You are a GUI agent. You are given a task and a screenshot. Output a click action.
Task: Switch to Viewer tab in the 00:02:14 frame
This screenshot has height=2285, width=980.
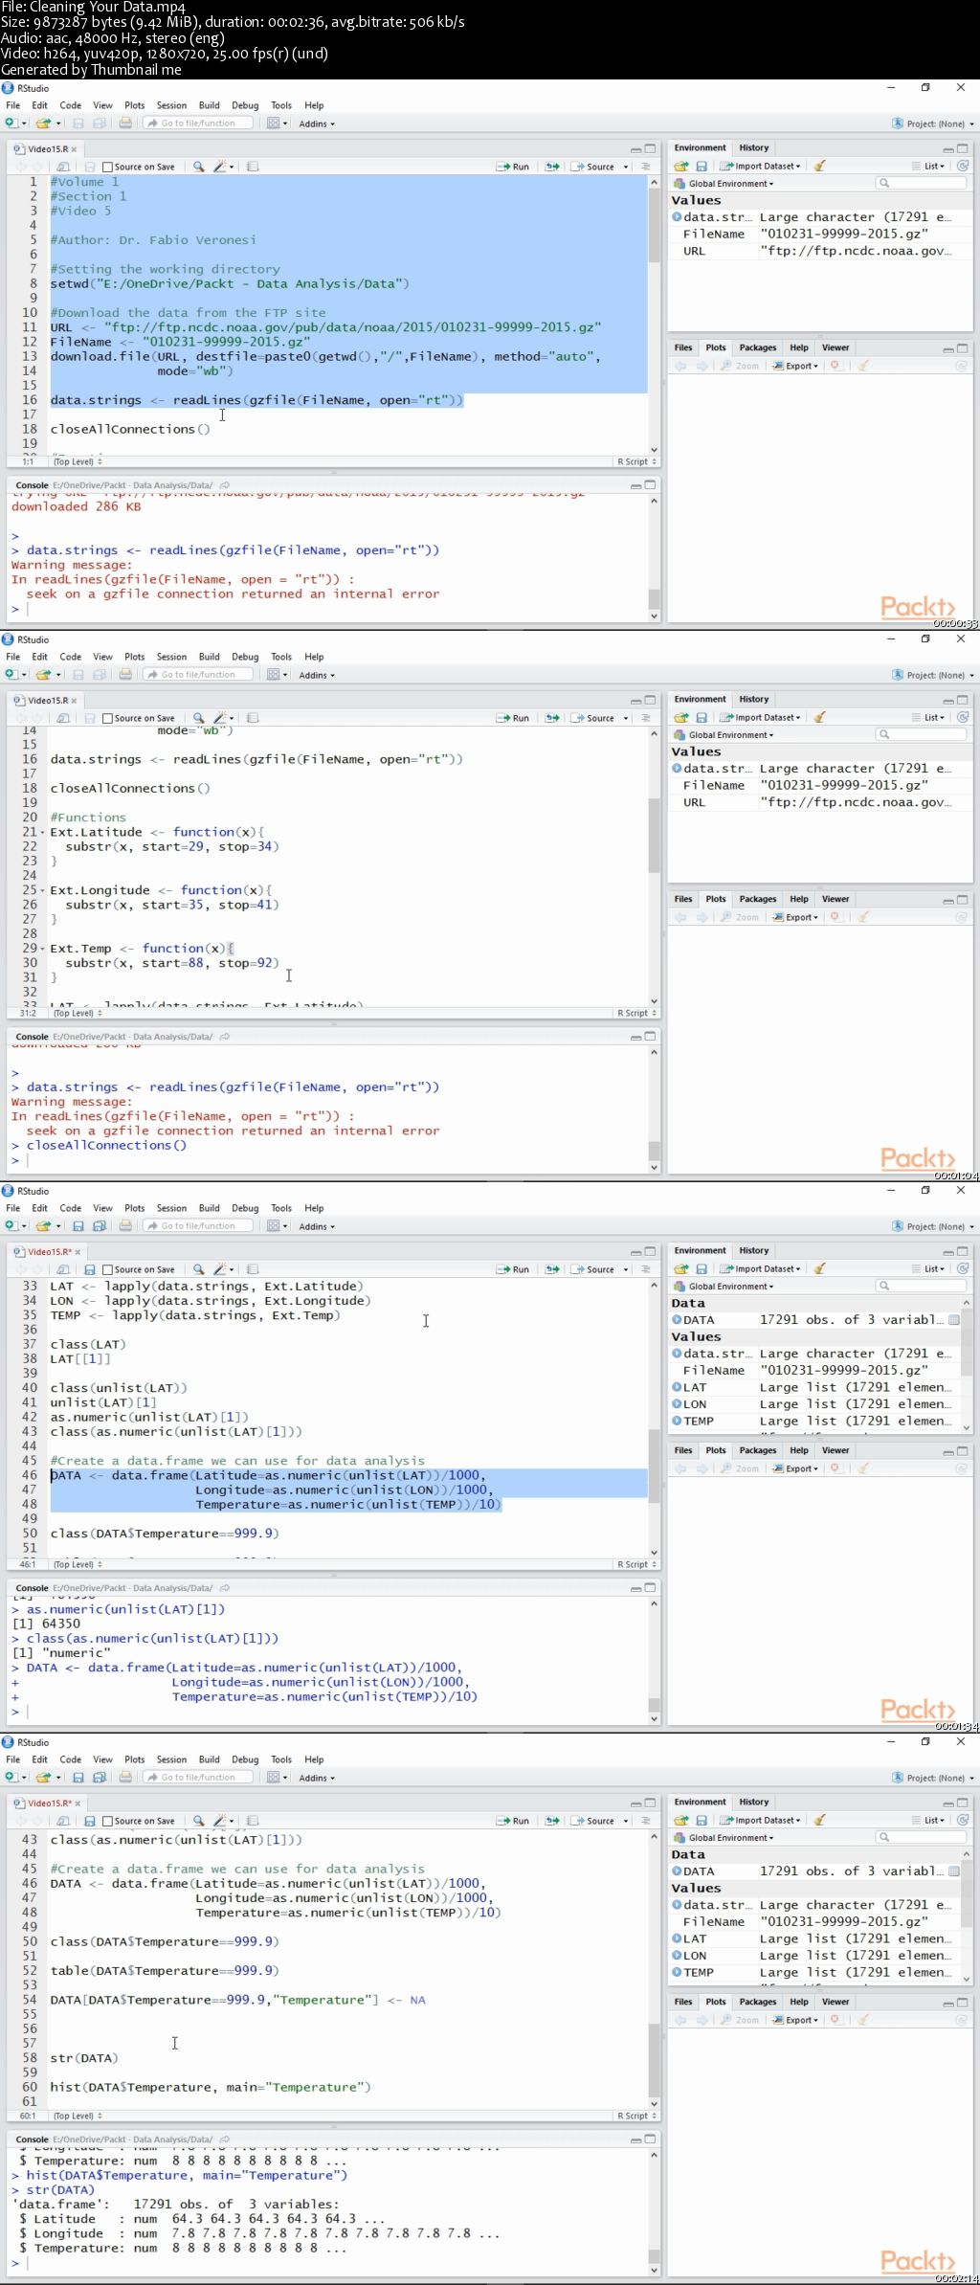835,2002
